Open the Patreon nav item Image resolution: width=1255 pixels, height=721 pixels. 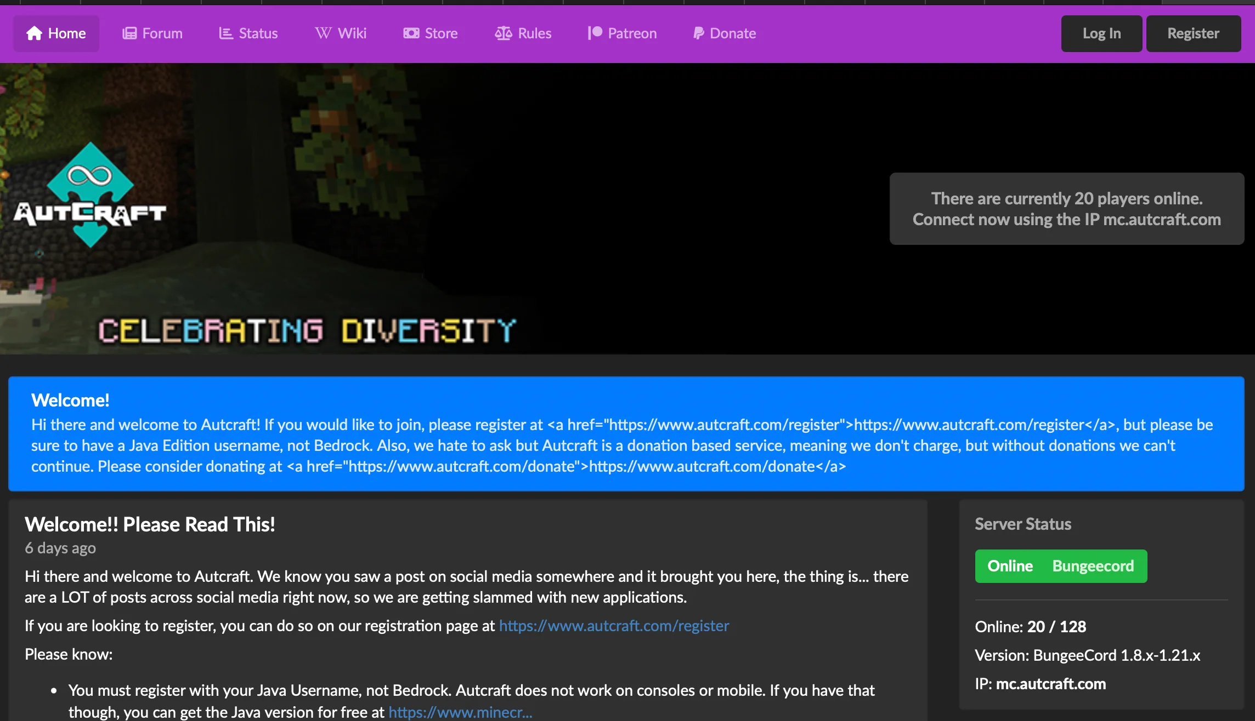pyautogui.click(x=623, y=33)
